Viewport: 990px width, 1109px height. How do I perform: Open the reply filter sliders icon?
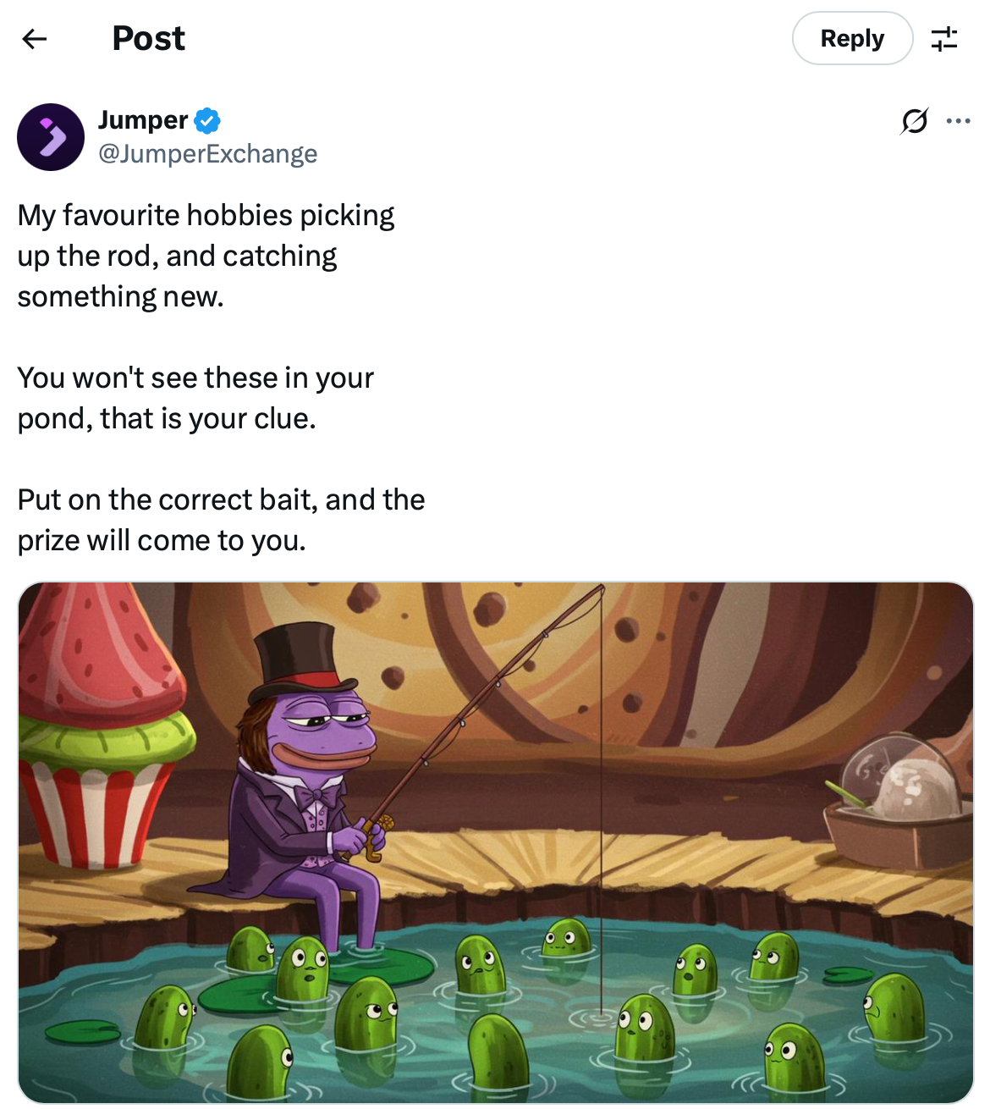tap(943, 39)
